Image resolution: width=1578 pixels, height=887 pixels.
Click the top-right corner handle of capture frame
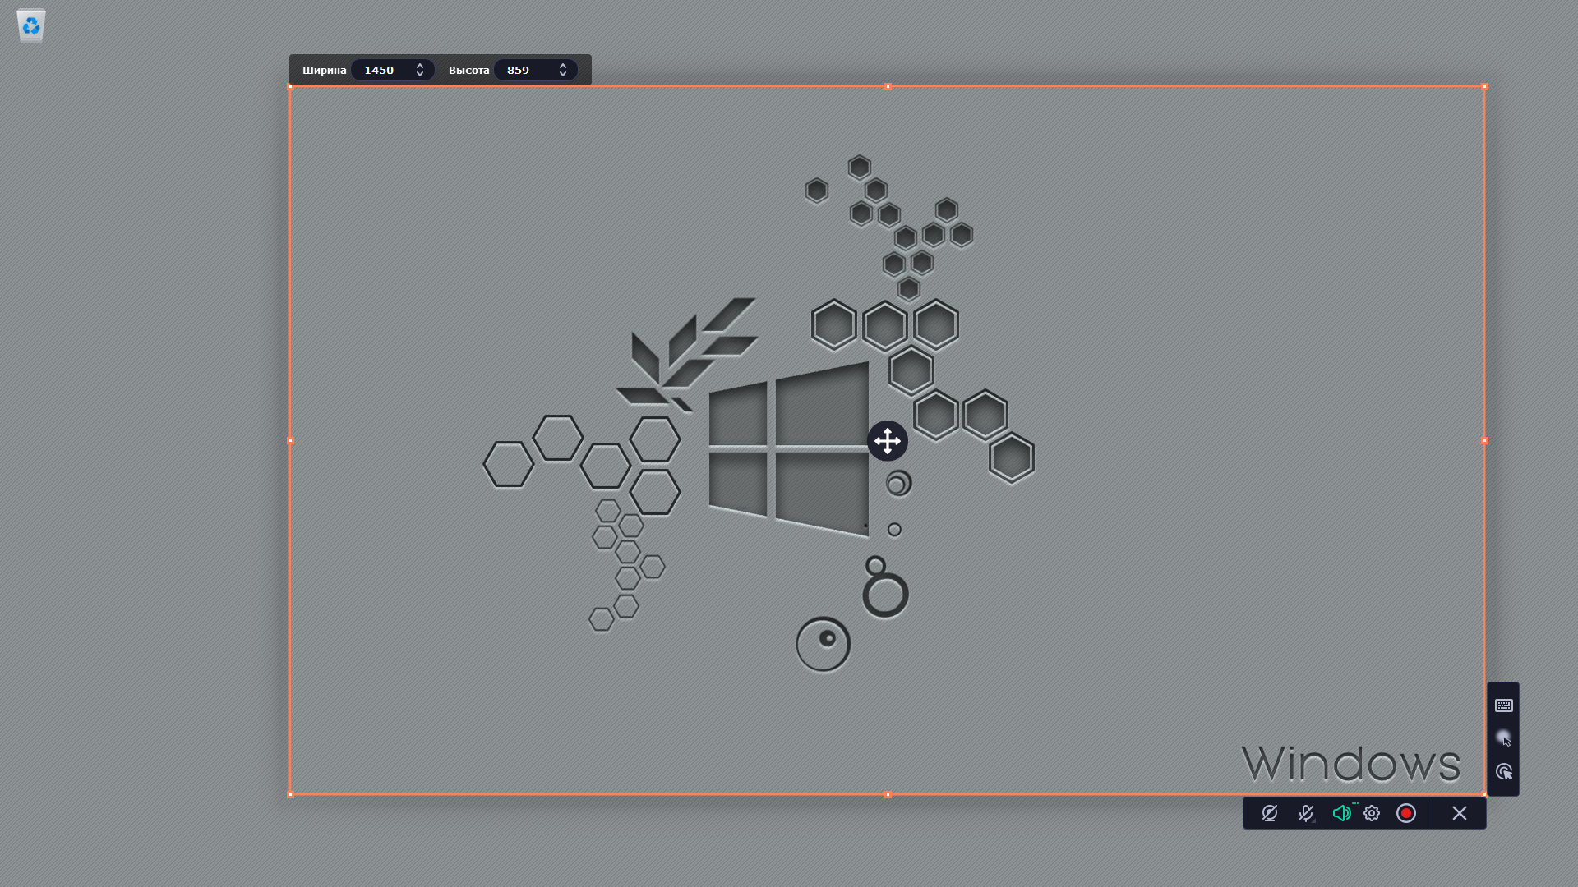pyautogui.click(x=1484, y=86)
